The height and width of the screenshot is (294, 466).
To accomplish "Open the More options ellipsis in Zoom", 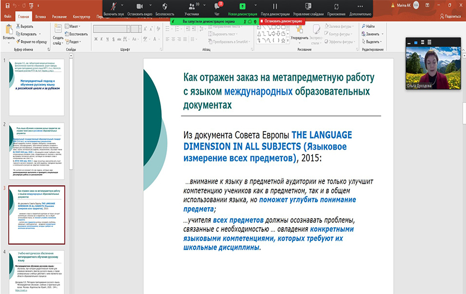I will (x=360, y=7).
